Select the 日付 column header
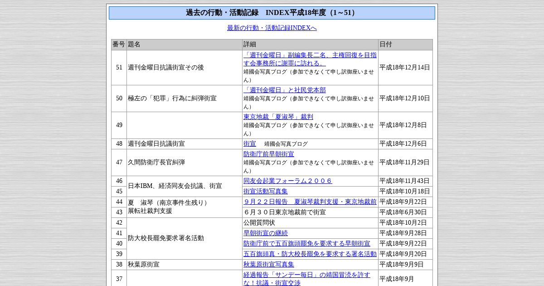 (x=405, y=44)
